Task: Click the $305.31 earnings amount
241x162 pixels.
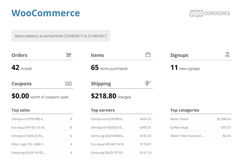Action: coord(146,127)
